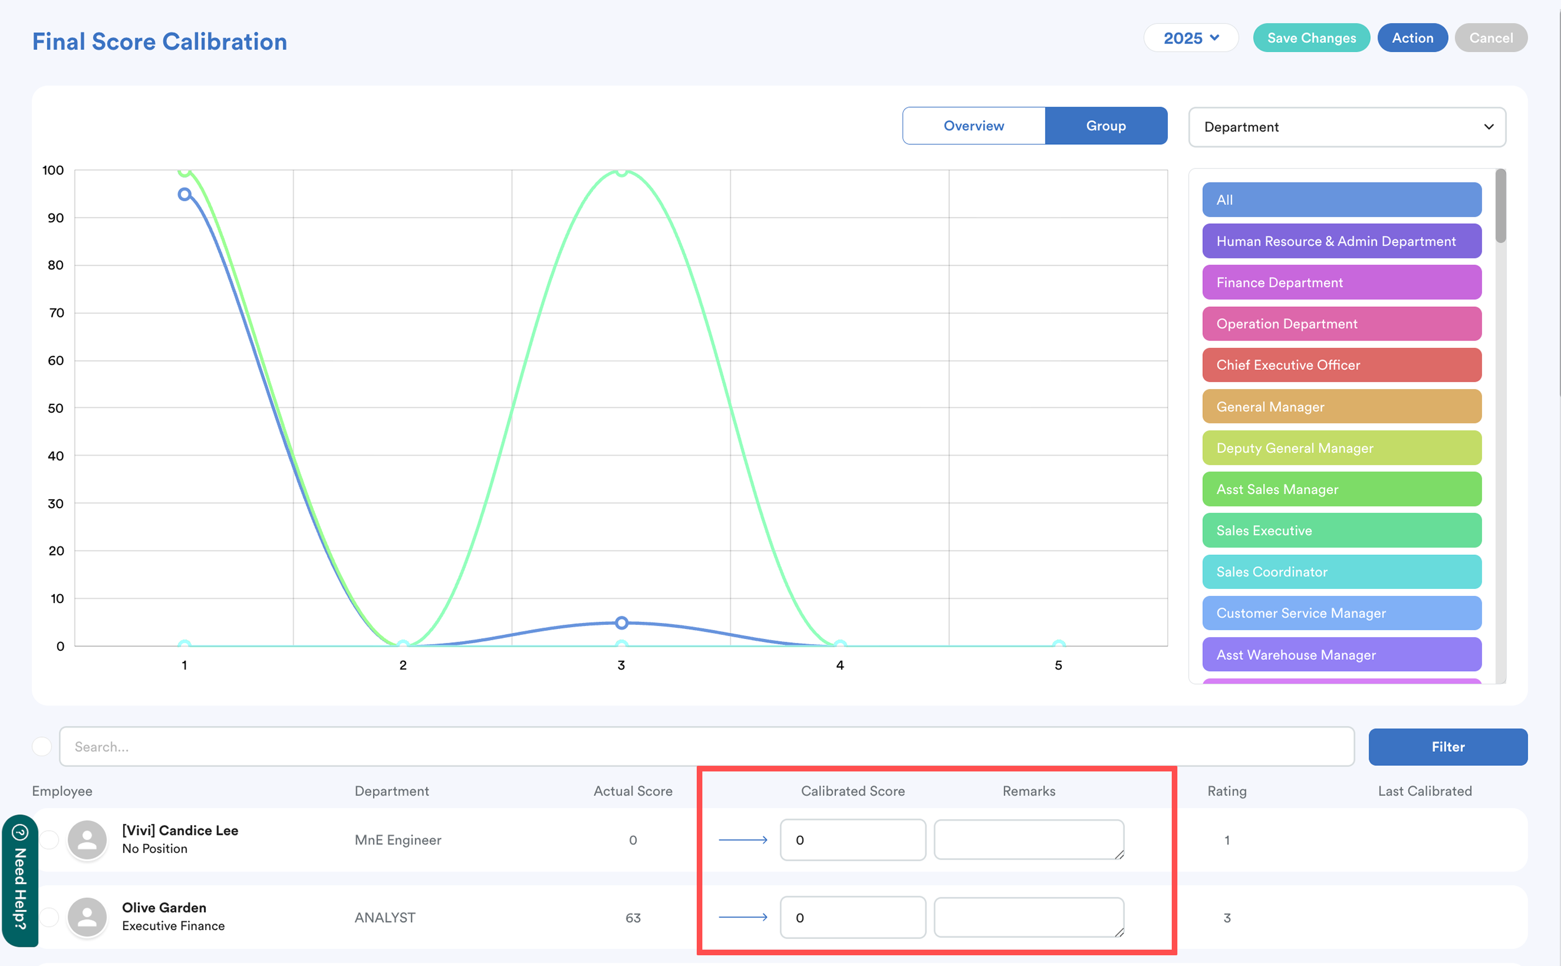Image resolution: width=1561 pixels, height=966 pixels.
Task: Select Olive Garden's row checkbox
Action: pos(50,917)
